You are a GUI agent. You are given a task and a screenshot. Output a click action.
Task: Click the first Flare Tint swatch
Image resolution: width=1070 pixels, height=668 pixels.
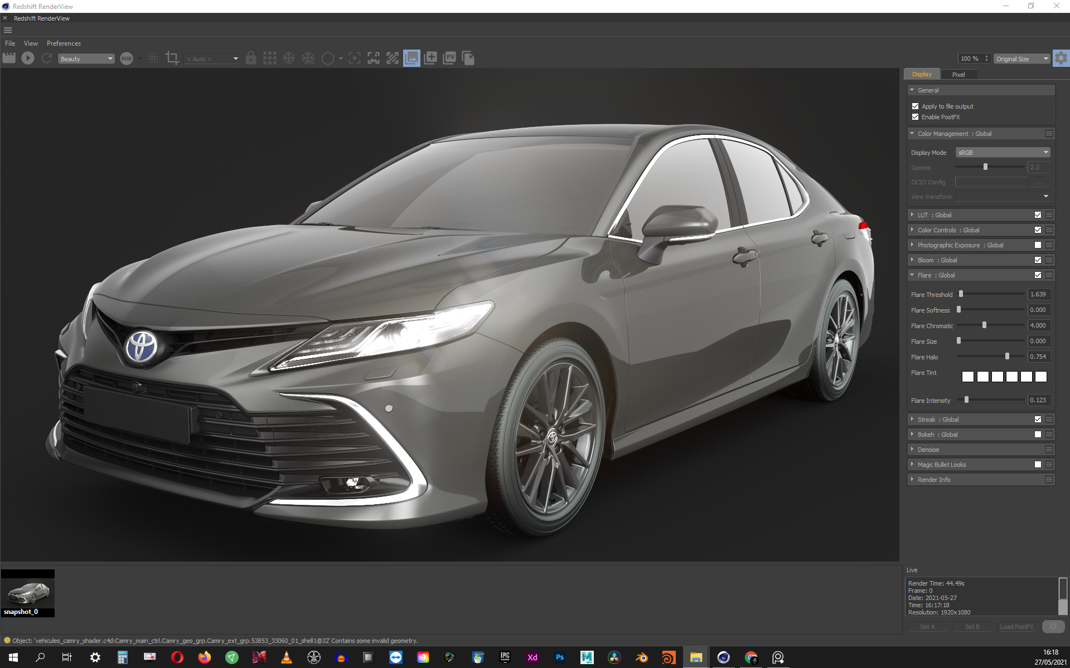pos(968,377)
